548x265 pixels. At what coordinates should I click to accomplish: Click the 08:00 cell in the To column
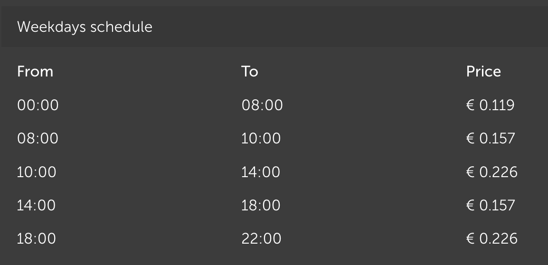pyautogui.click(x=262, y=105)
